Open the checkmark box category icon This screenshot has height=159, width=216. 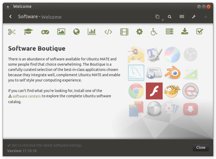199,31
